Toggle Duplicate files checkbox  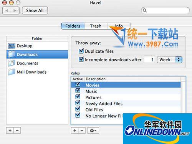(x=81, y=51)
